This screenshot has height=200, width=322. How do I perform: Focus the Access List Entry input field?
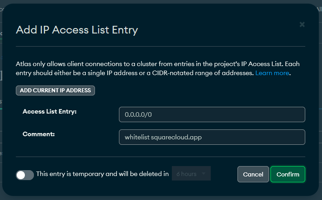pyautogui.click(x=212, y=114)
